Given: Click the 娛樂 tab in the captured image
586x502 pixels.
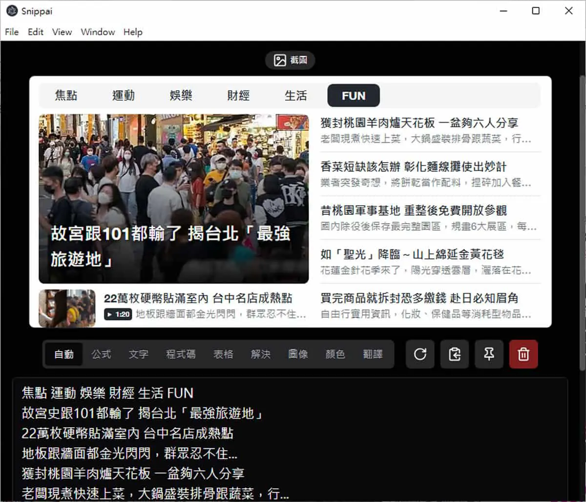Looking at the screenshot, I should point(181,95).
